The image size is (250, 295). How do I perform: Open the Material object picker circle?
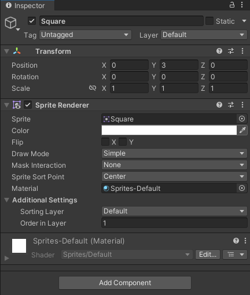tap(242, 188)
